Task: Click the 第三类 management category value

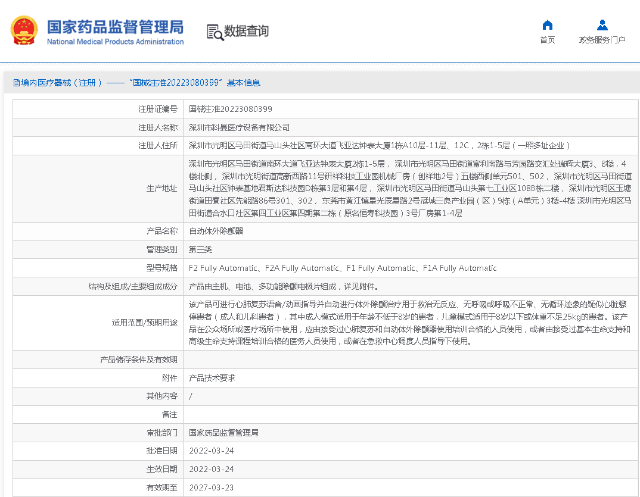Action: click(200, 249)
